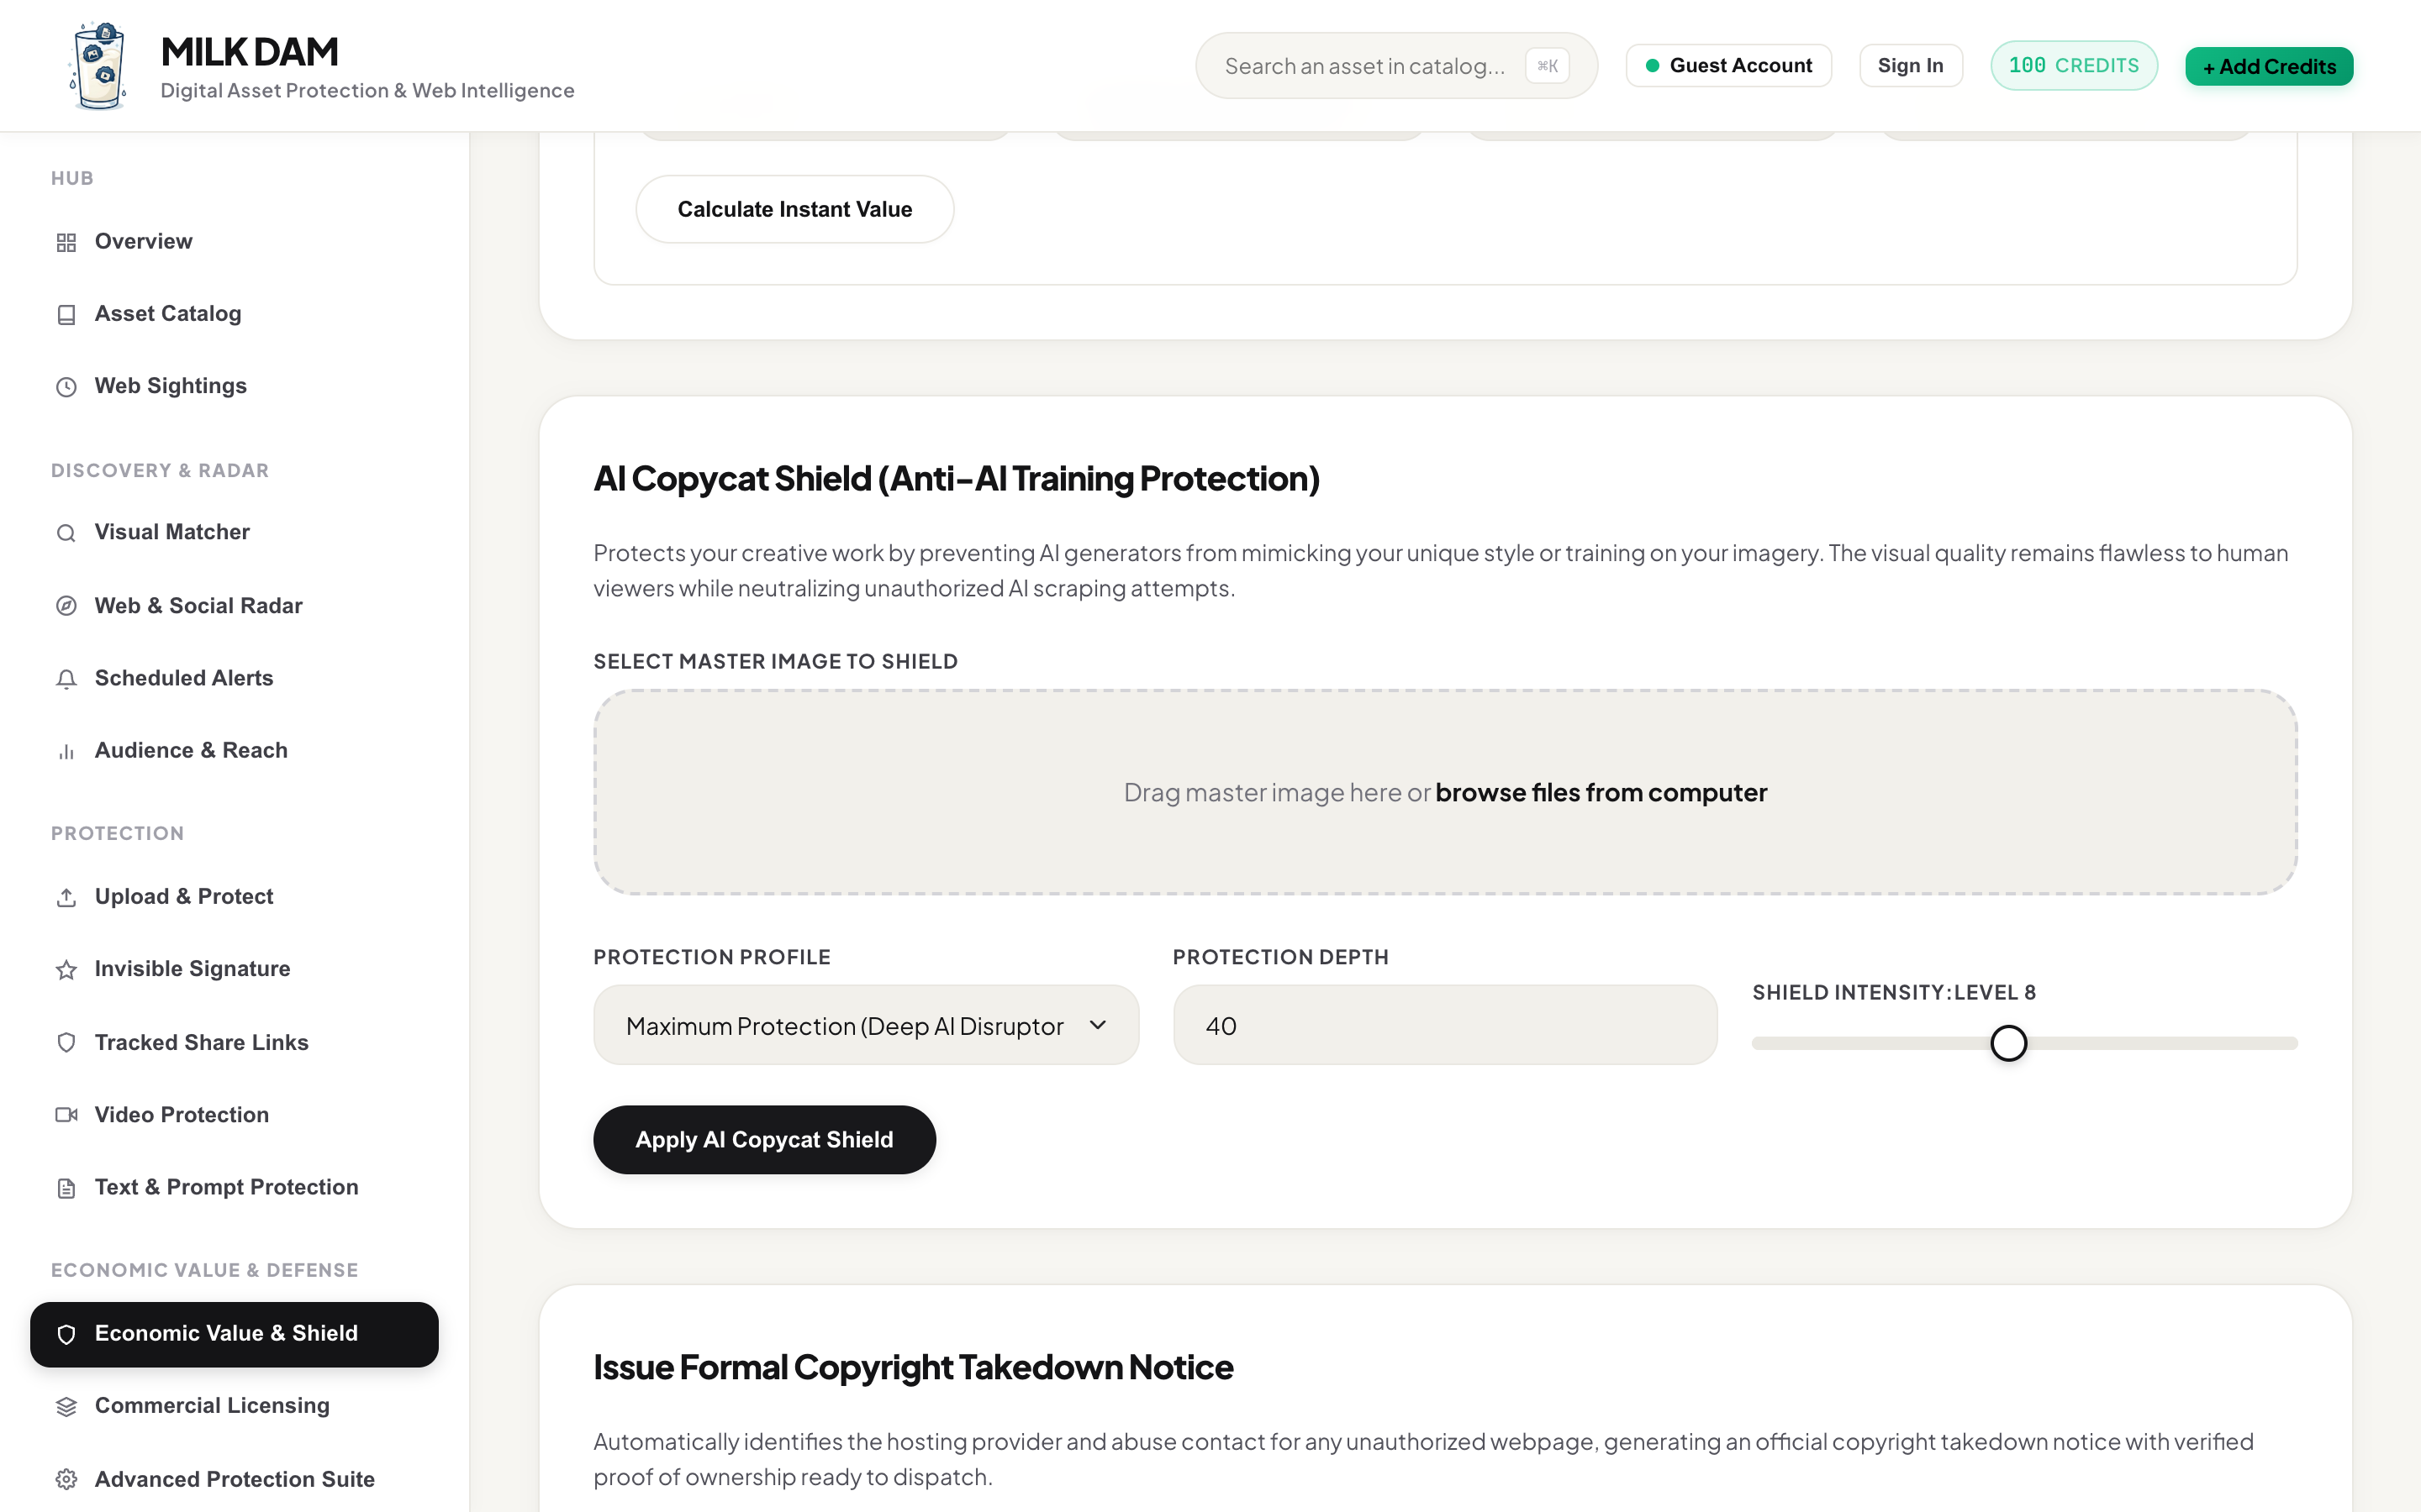This screenshot has height=1512, width=2421.
Task: Click the Text & Prompt Protection document icon
Action: click(66, 1188)
